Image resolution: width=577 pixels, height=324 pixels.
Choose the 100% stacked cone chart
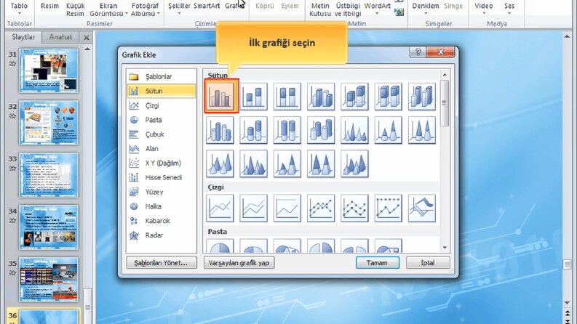[422, 130]
